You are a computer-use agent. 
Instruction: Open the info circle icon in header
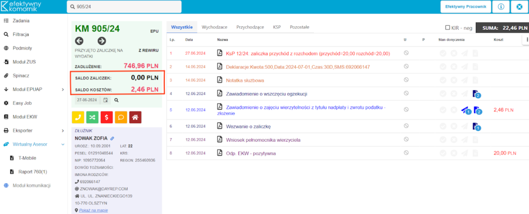click(501, 7)
